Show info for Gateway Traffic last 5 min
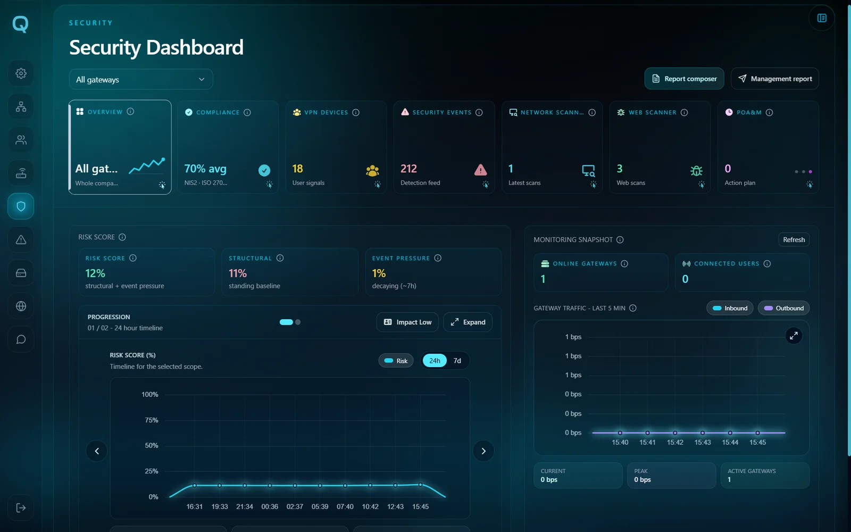 click(x=633, y=308)
